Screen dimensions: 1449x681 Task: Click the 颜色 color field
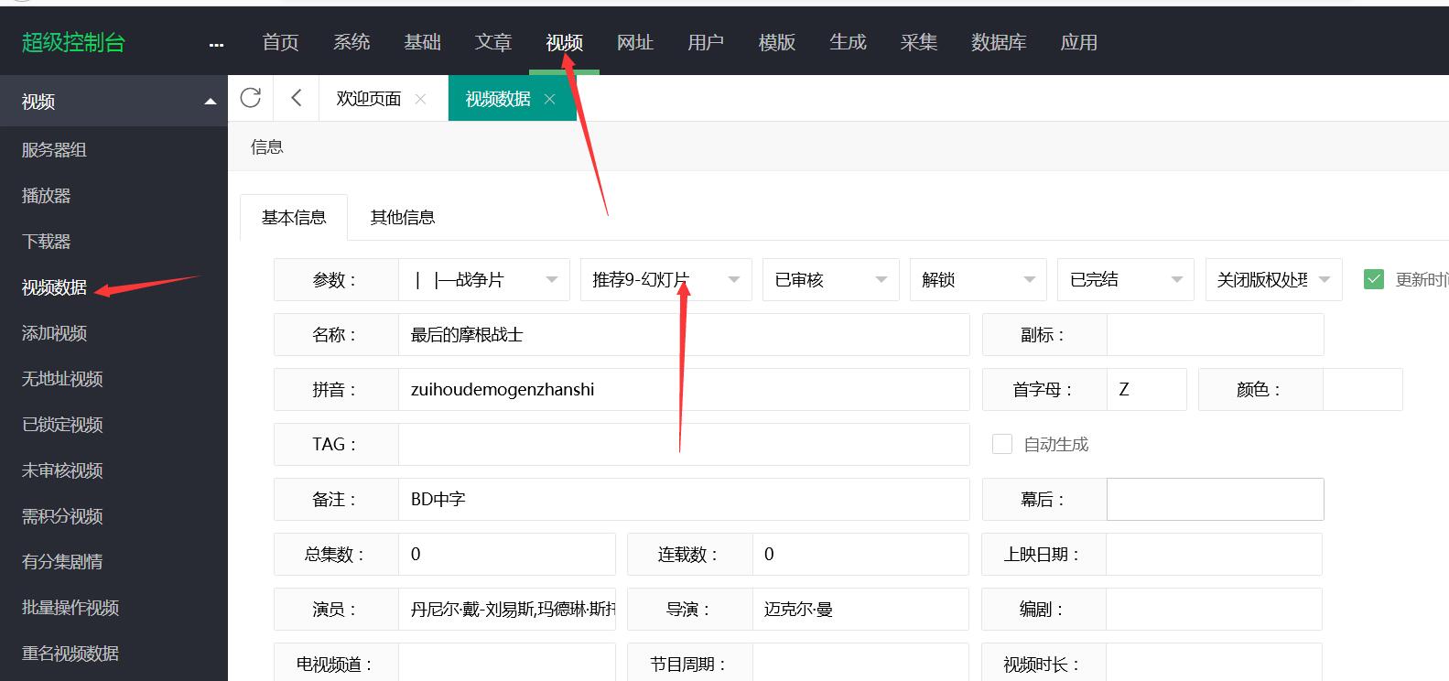click(1362, 389)
